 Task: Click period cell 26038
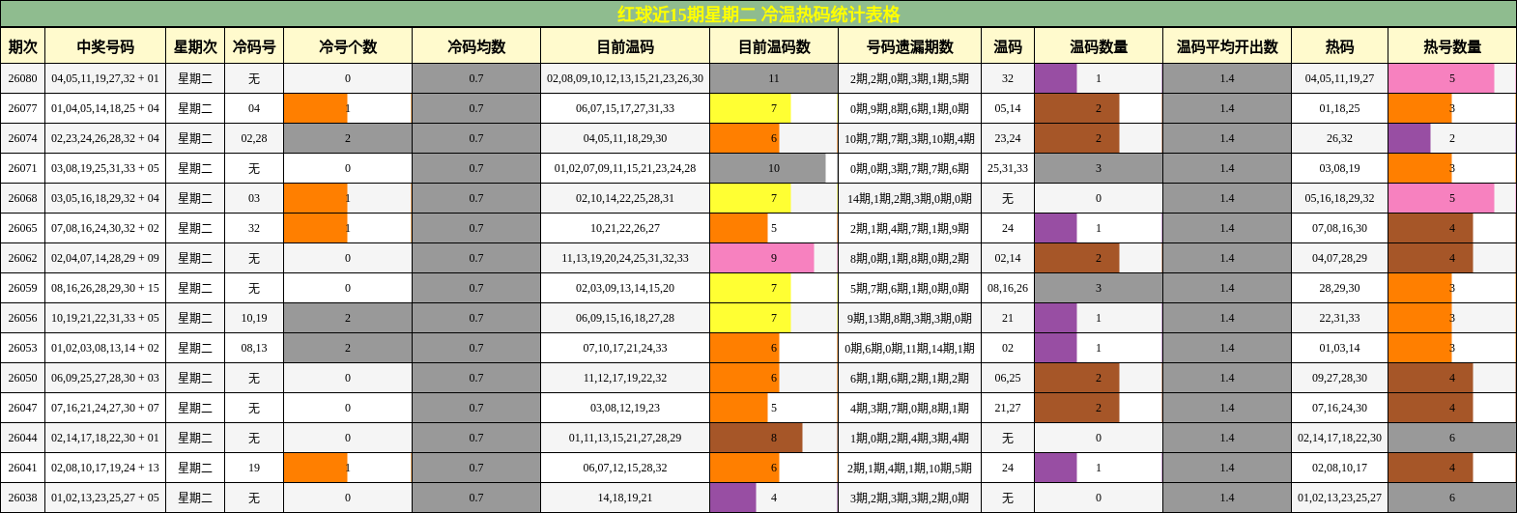click(x=23, y=498)
